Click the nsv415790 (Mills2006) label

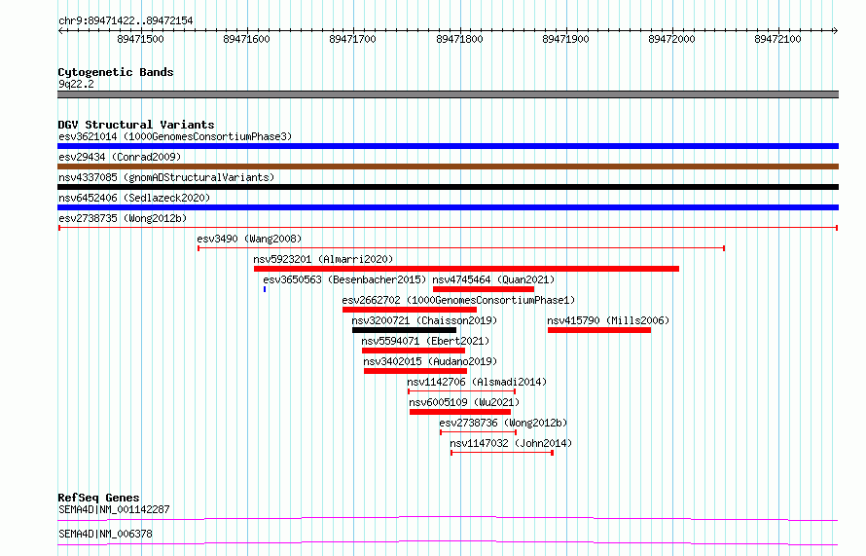(x=608, y=320)
